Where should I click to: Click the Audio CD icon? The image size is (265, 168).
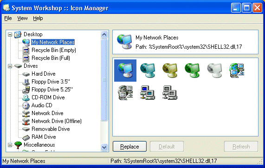[26, 105]
